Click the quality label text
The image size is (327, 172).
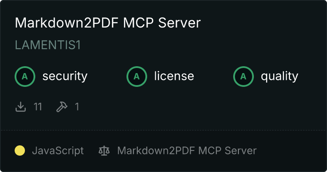coord(279,76)
